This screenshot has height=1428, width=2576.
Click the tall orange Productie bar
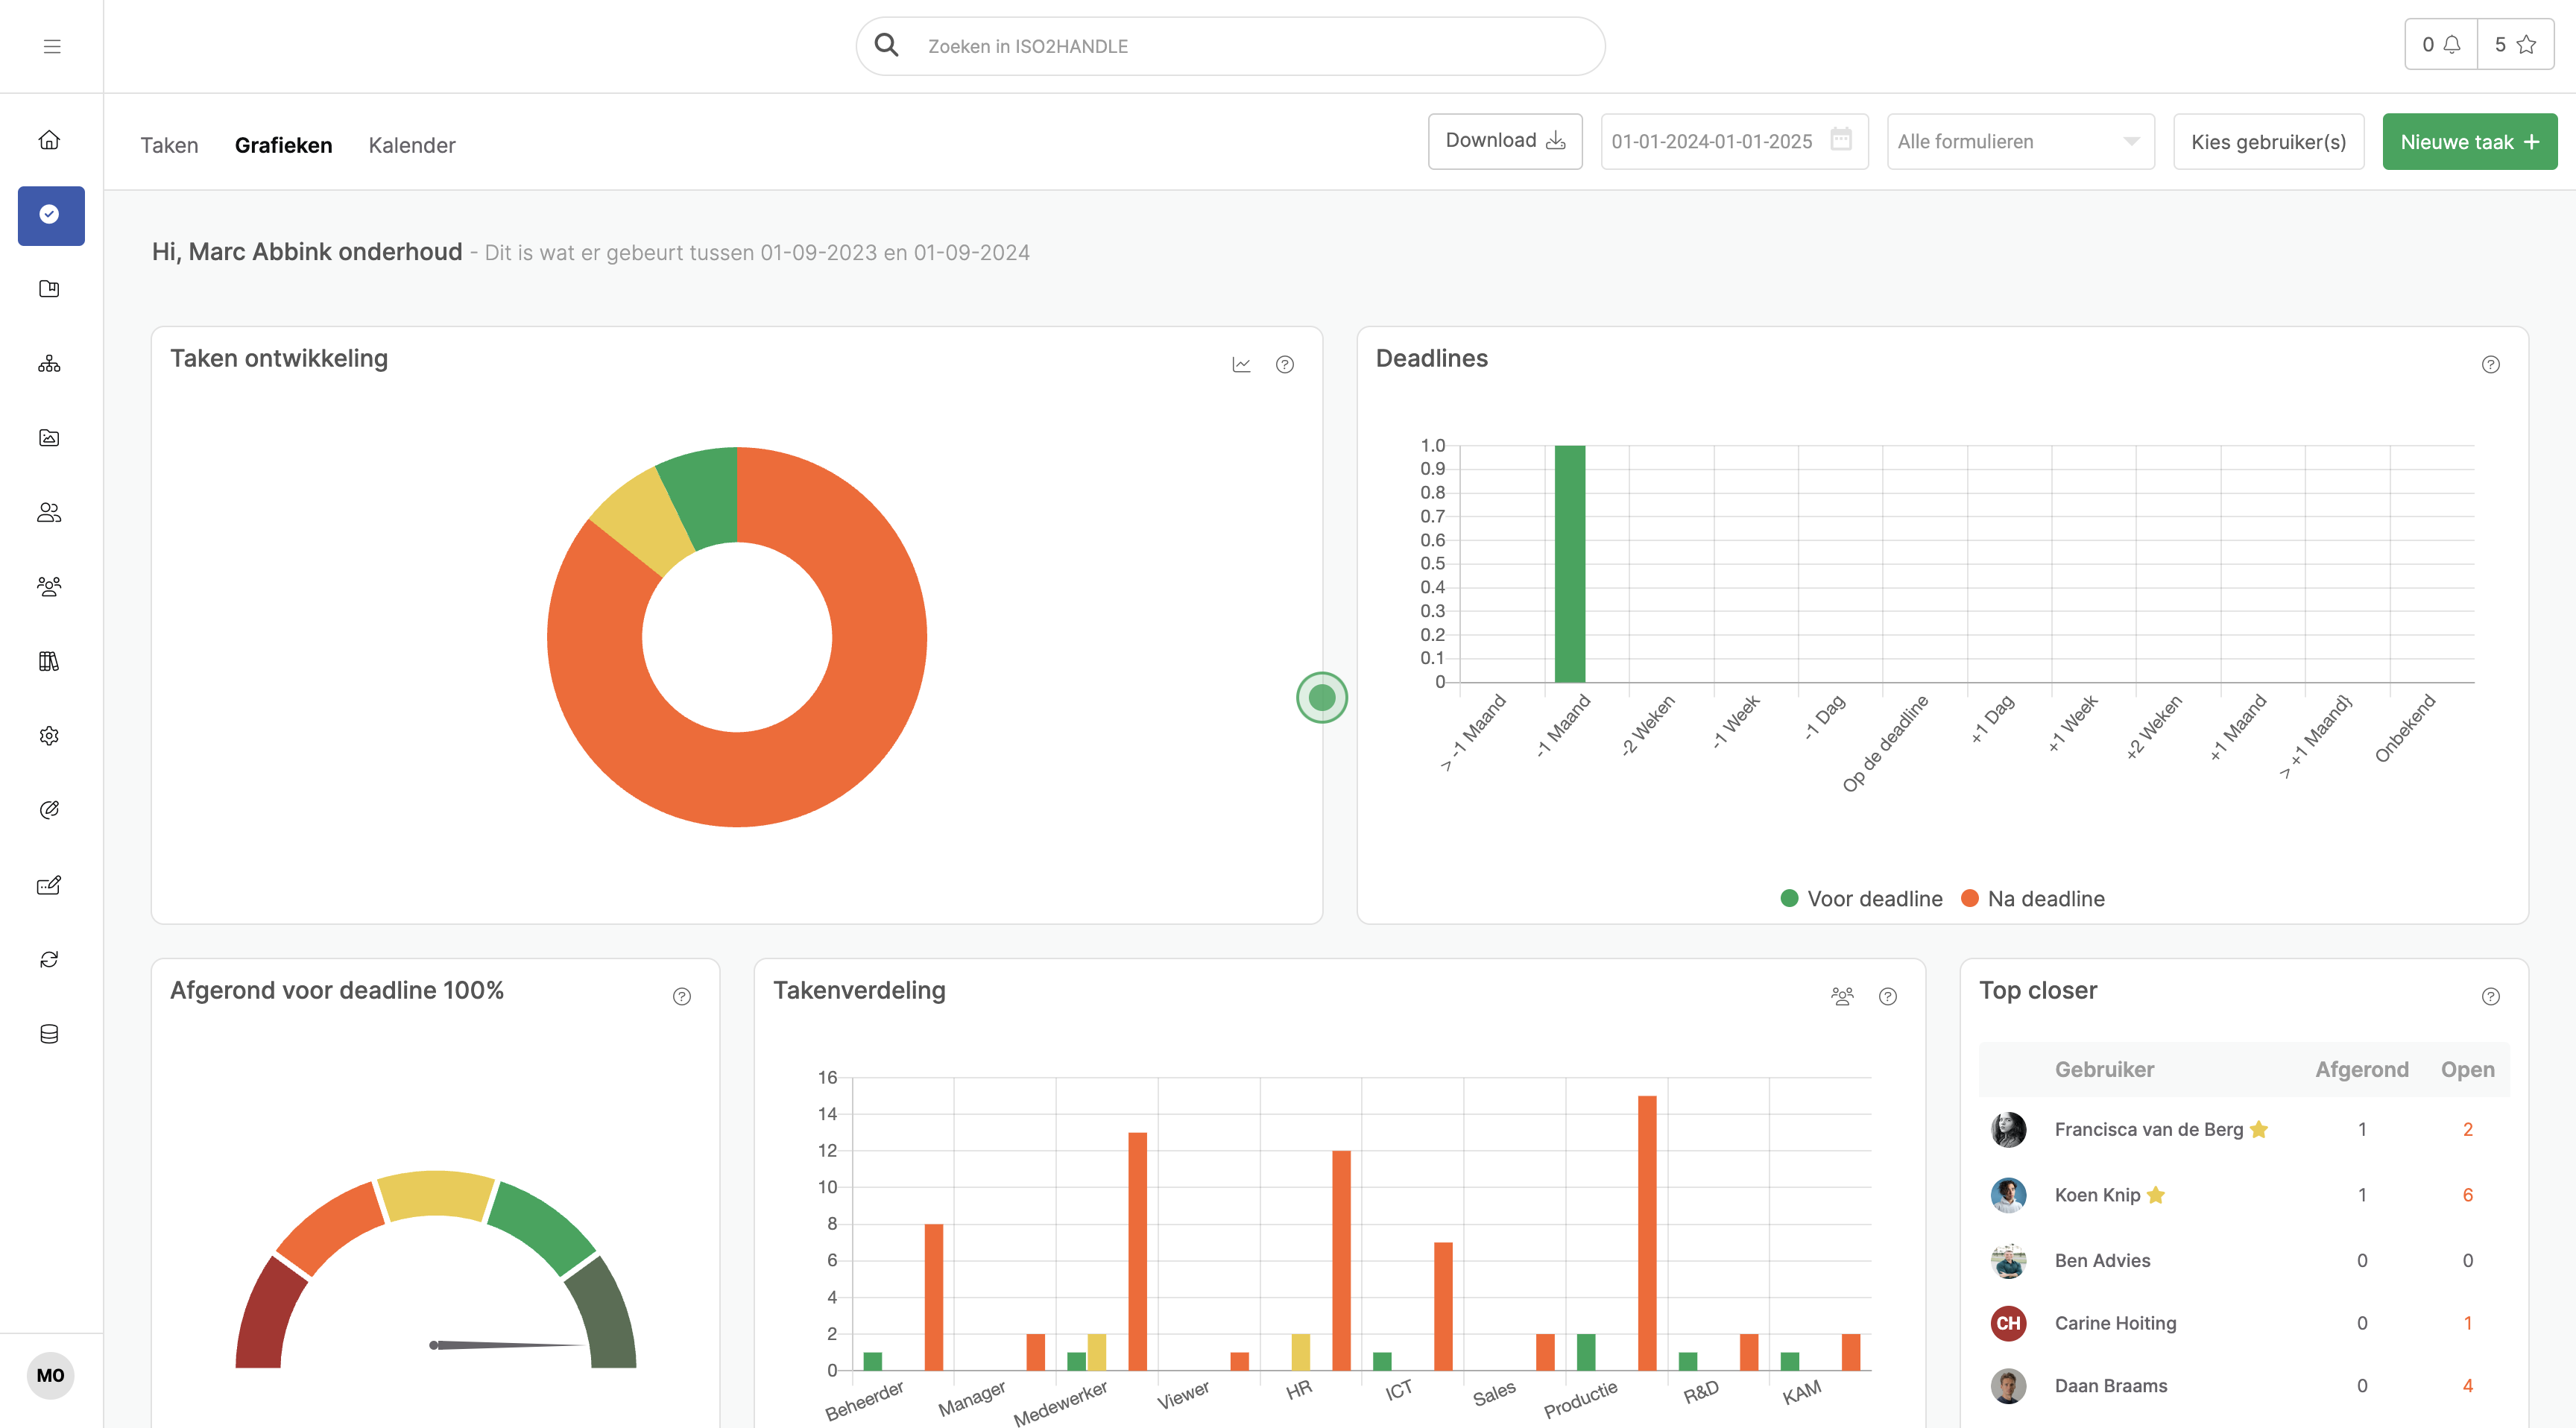(1647, 1233)
